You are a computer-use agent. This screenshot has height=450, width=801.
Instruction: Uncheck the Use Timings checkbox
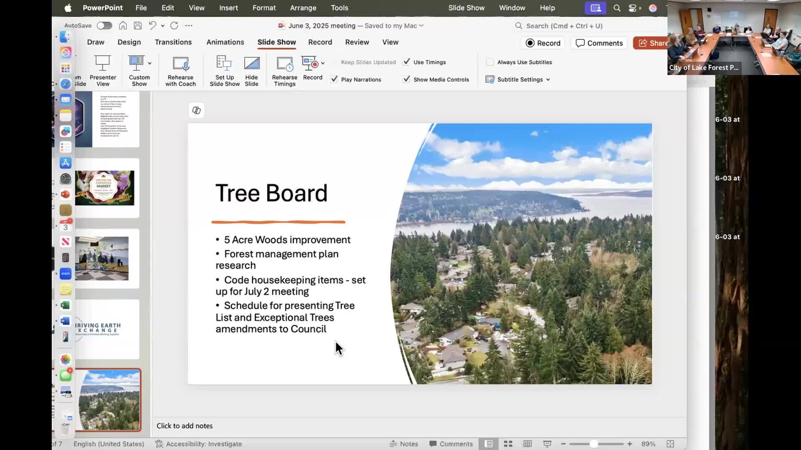tap(406, 62)
